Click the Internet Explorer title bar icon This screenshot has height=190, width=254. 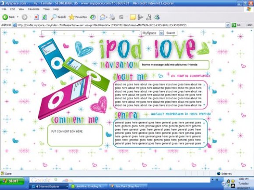tap(3, 3)
